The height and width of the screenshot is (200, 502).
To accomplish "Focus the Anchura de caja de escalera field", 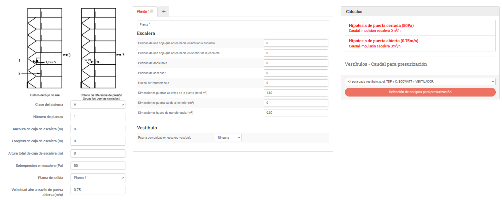I will pyautogui.click(x=98, y=129).
